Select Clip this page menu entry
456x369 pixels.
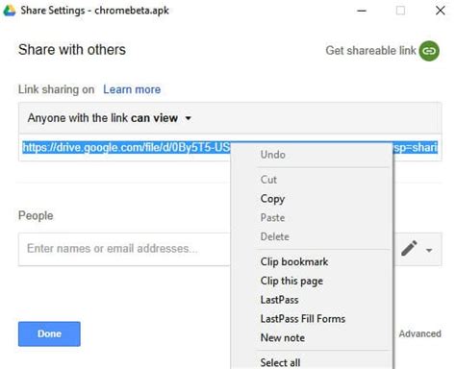[x=291, y=281]
